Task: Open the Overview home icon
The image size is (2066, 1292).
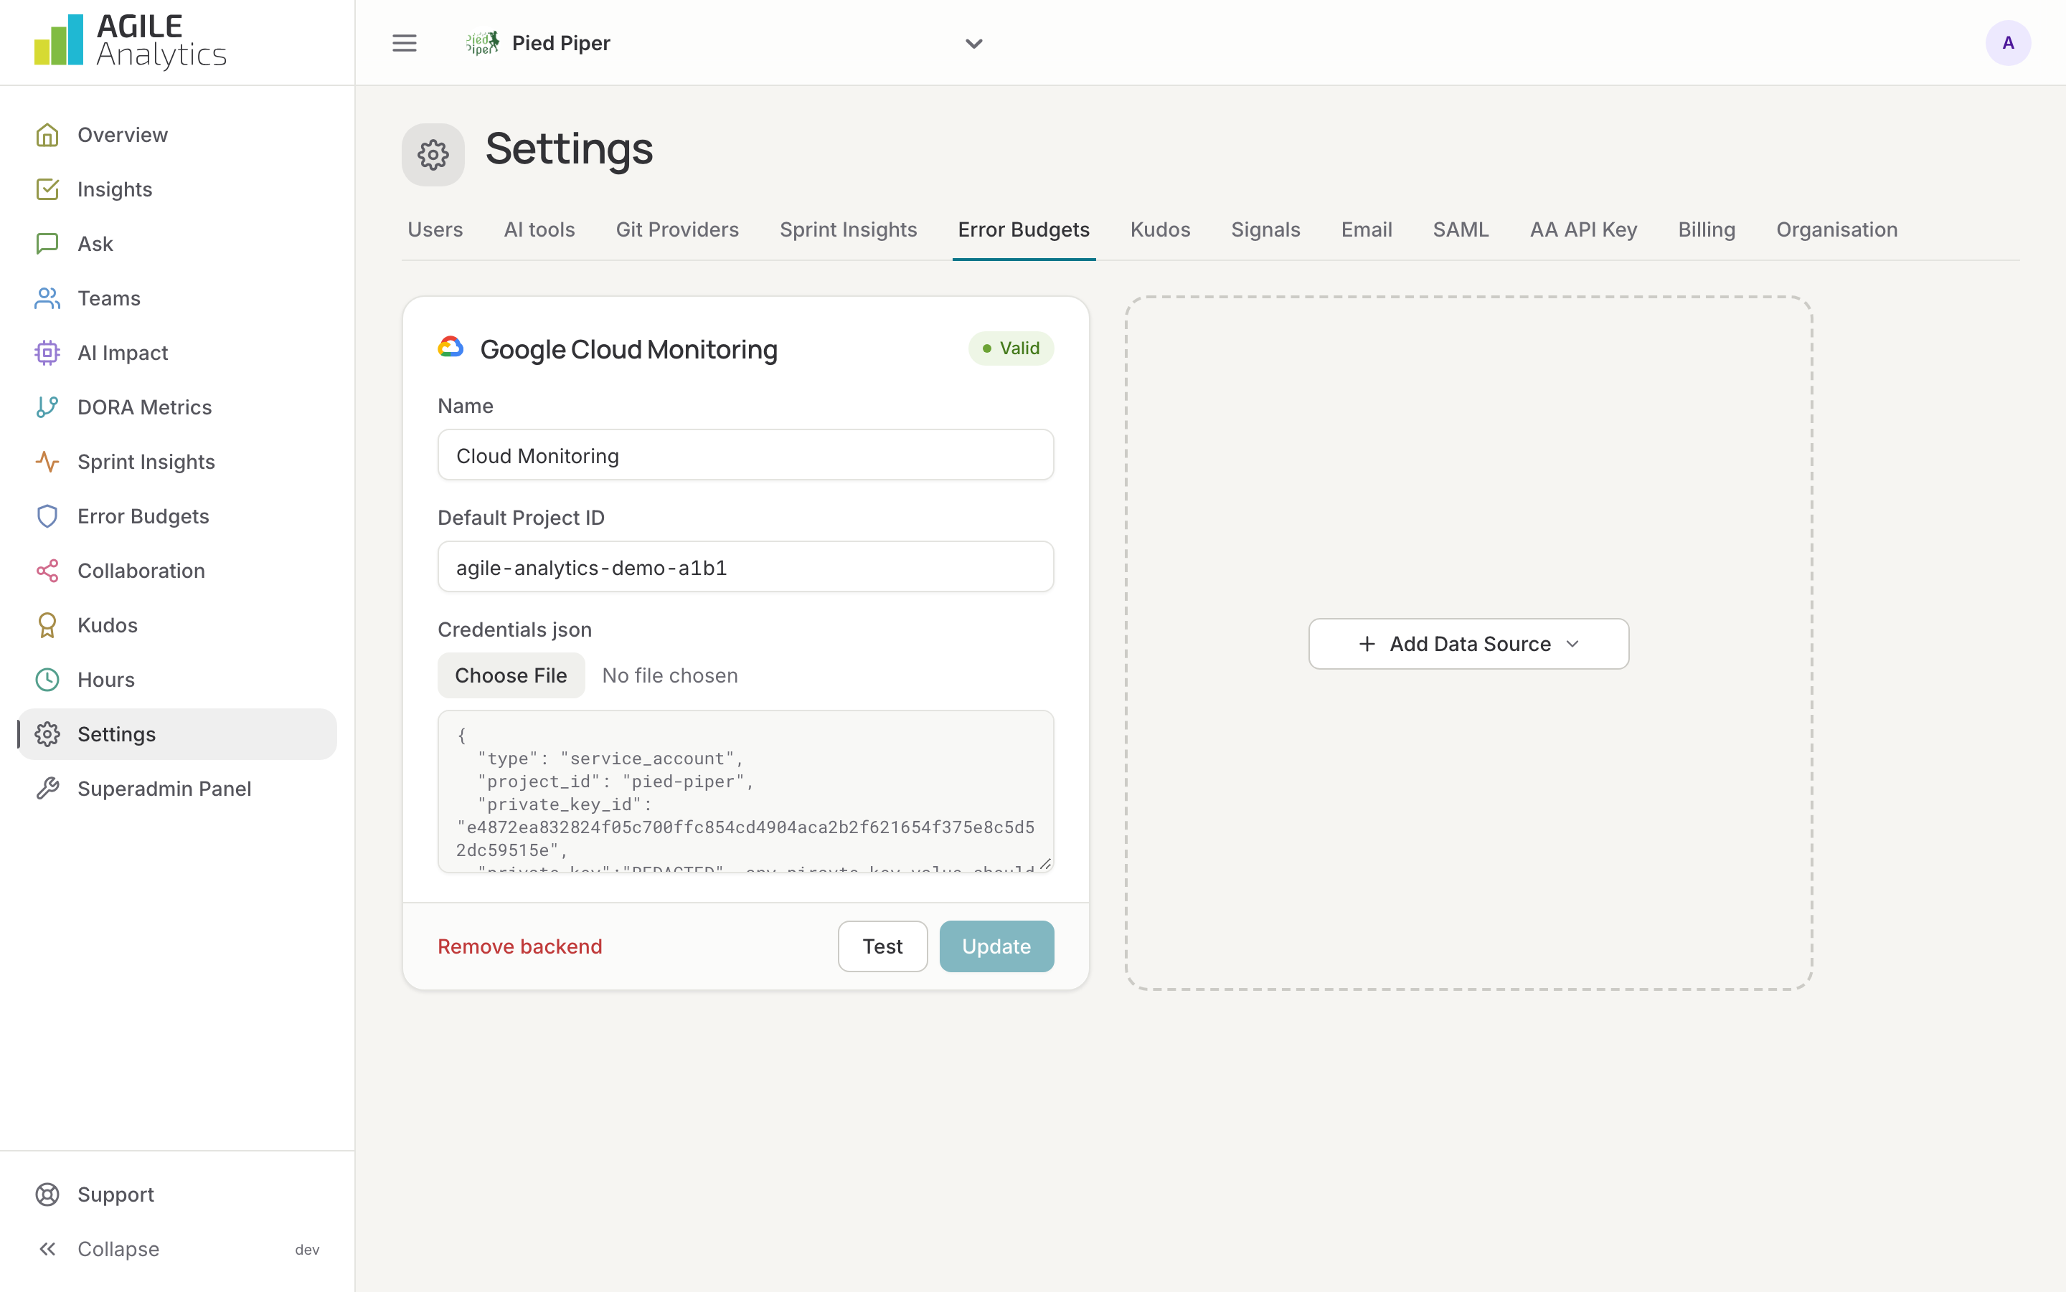Action: pos(47,135)
